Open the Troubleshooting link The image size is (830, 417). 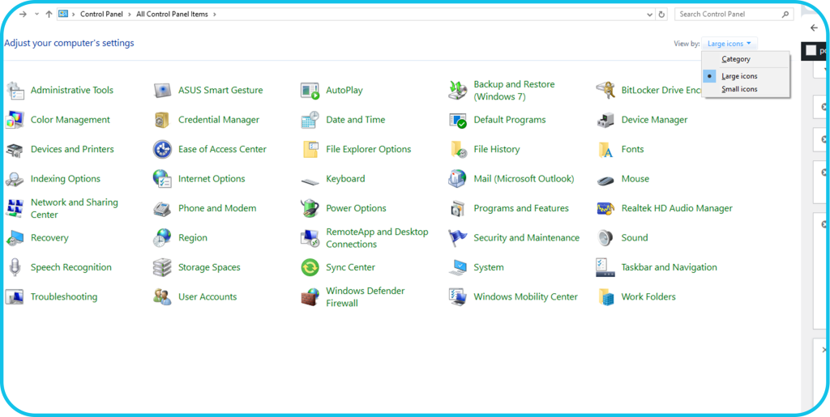tap(64, 297)
